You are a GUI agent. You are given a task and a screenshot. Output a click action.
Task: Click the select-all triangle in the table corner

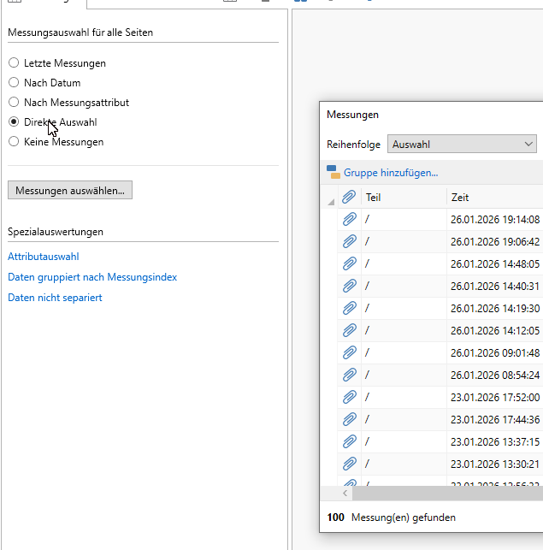pos(331,201)
